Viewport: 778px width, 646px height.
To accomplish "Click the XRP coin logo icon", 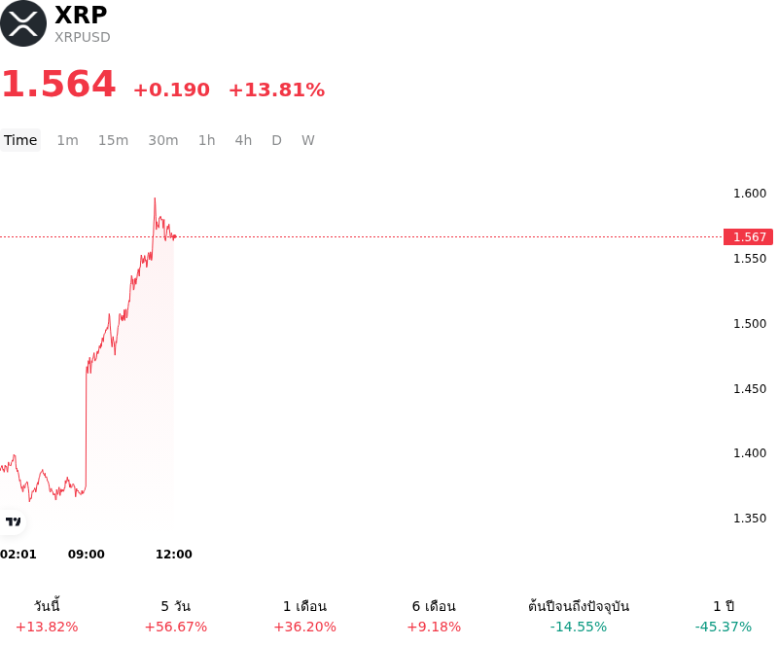I will point(22,23).
